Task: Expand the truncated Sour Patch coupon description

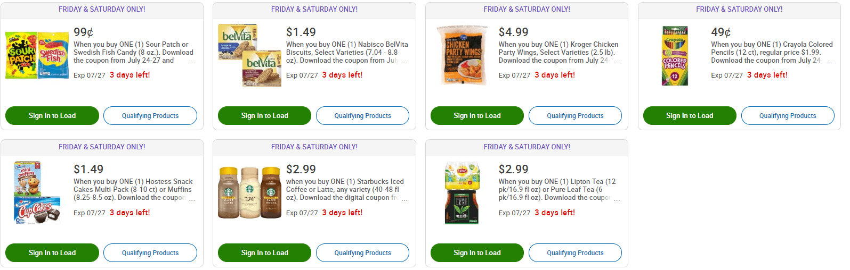Action: (192, 61)
